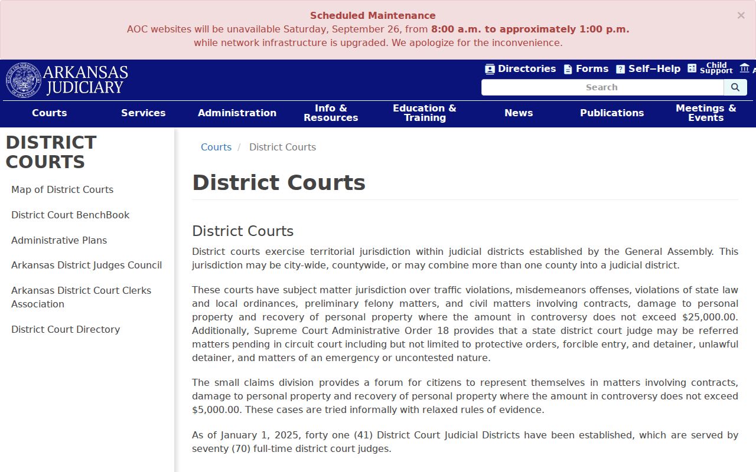Click the Forms text link
Viewport: 756px width, 472px height.
click(592, 69)
